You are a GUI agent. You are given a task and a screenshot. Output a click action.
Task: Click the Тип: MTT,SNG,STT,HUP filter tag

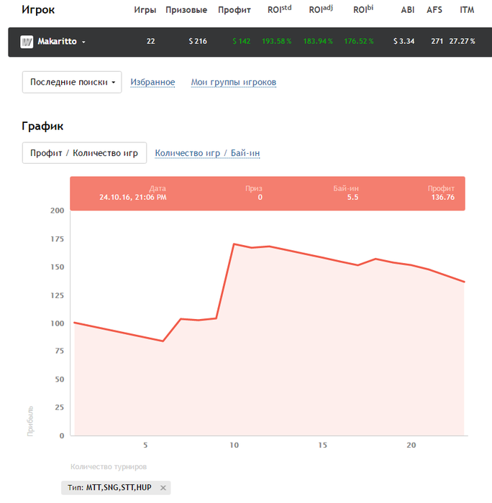pos(110,488)
